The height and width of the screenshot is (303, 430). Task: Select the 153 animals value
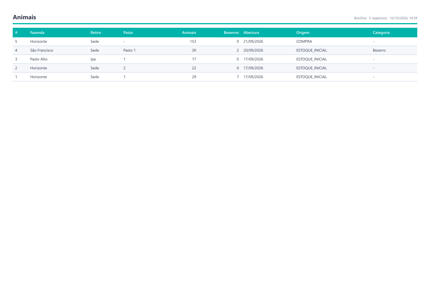[193, 42]
